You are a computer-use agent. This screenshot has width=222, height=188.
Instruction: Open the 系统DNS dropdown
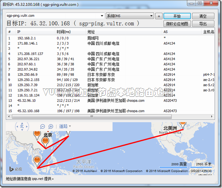(130, 16)
